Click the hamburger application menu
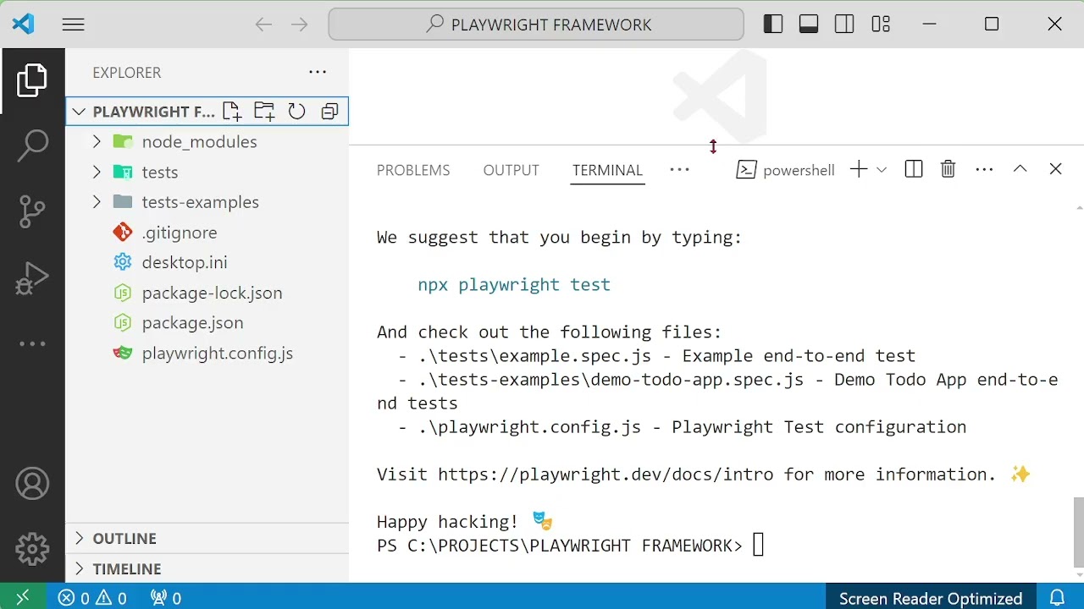Image resolution: width=1084 pixels, height=609 pixels. click(74, 25)
